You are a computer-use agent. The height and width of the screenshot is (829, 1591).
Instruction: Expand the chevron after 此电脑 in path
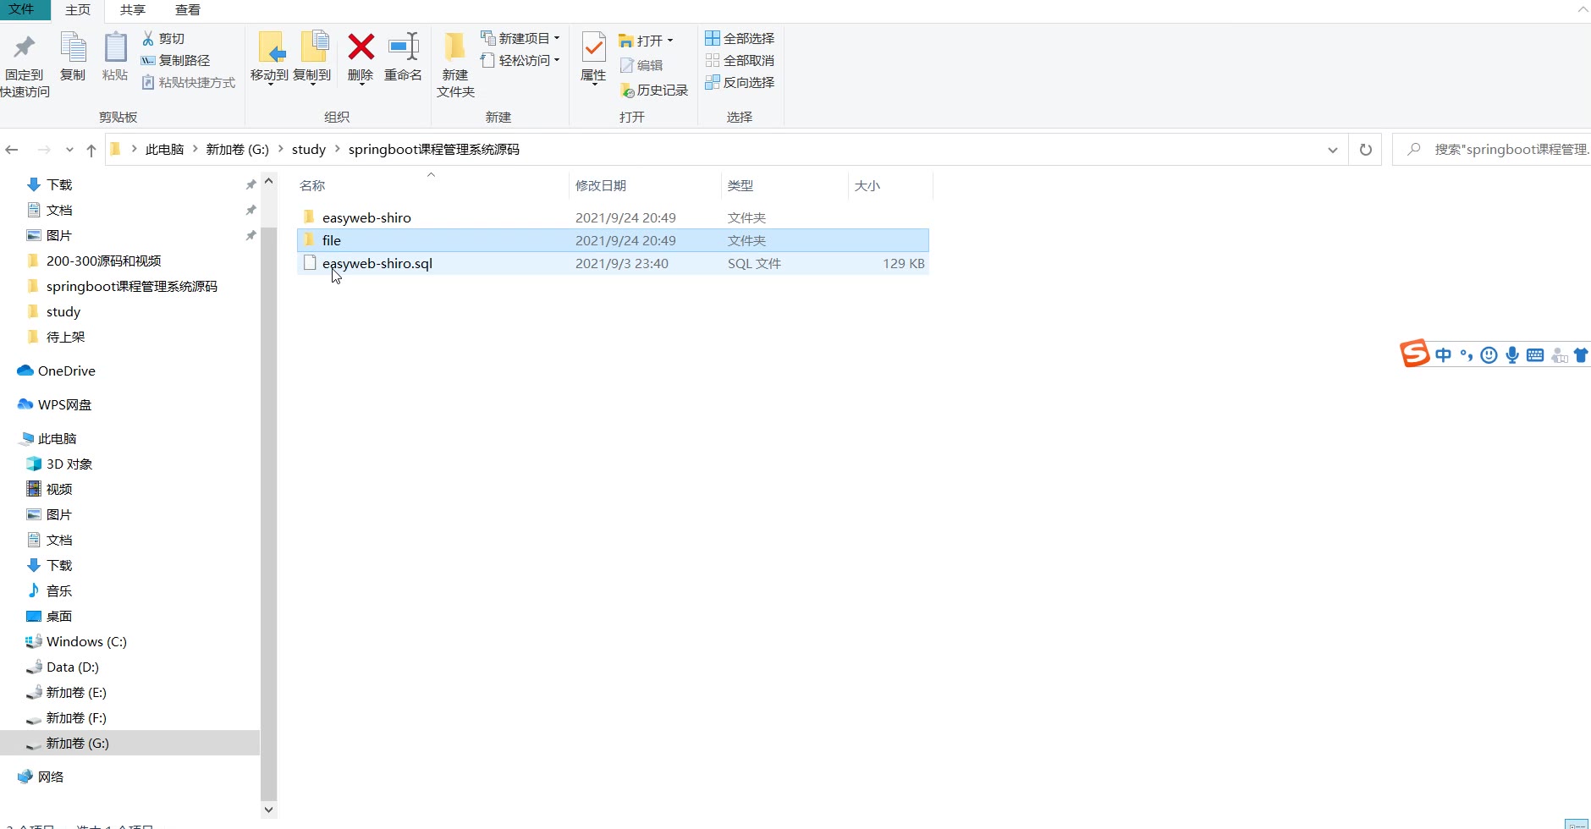[x=195, y=149]
